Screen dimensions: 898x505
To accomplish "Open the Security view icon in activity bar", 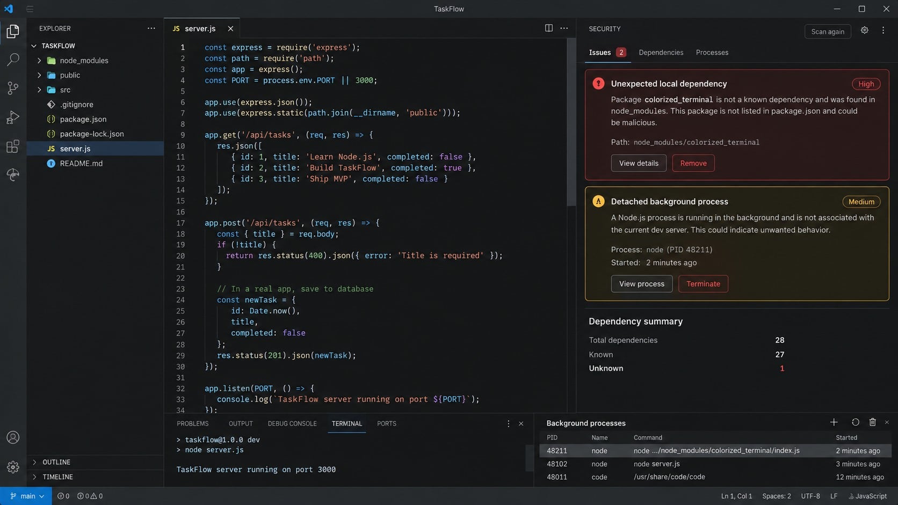I will (x=13, y=174).
